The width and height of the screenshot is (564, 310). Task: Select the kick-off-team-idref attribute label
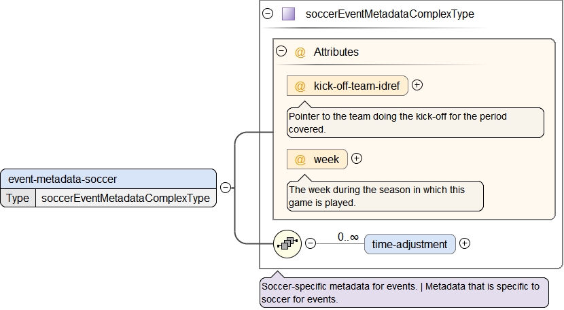click(360, 86)
